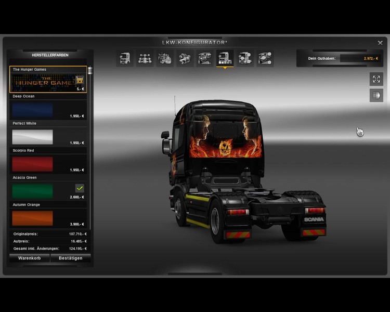Viewport: 390px width, 312px height.
Task: Open the engine selection icon
Action: (165, 58)
